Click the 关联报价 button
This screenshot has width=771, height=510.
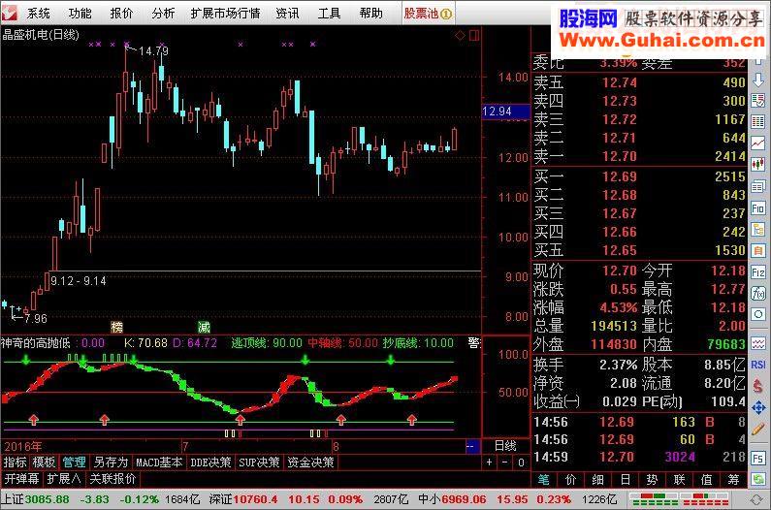coord(112,479)
